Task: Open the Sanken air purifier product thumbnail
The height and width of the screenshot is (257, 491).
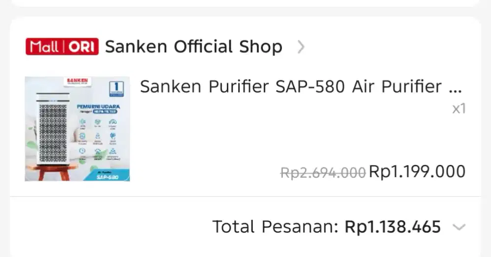Action: pos(77,129)
